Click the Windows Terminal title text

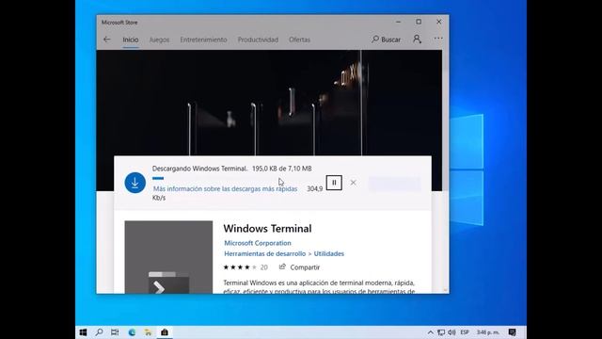(267, 228)
